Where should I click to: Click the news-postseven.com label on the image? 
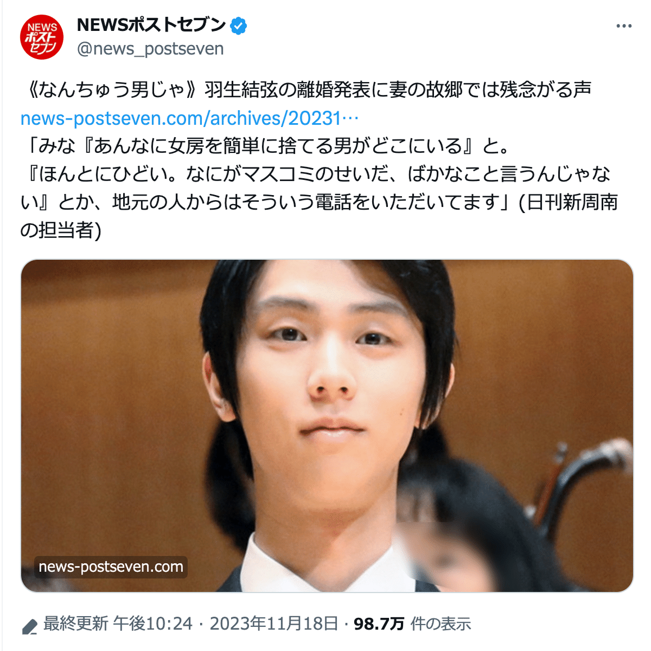[x=111, y=567]
